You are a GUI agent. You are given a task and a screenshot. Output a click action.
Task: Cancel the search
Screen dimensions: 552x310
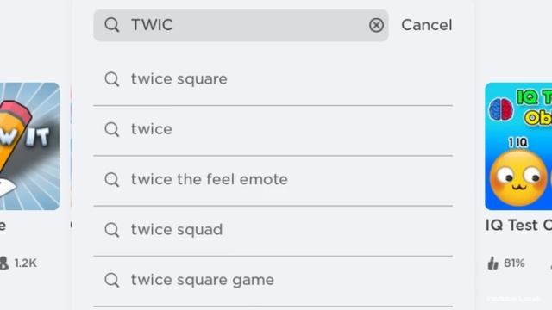pos(427,25)
